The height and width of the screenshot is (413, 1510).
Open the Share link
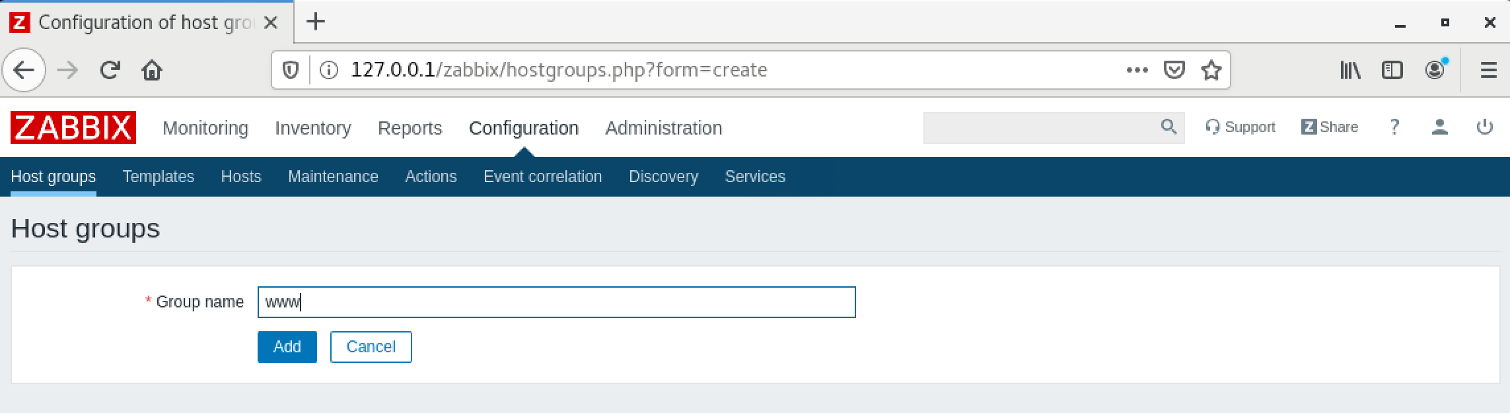[x=1330, y=127]
